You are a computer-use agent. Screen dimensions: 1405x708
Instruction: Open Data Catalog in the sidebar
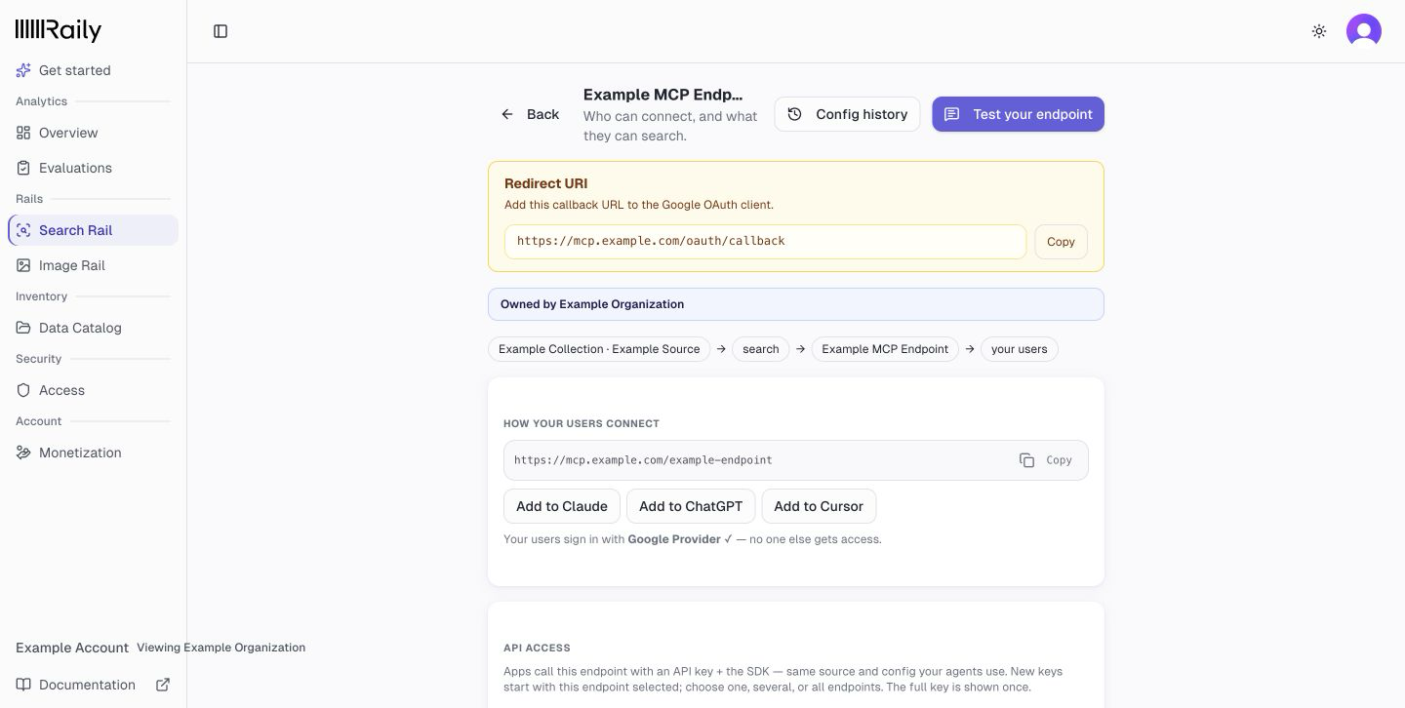pos(93,328)
